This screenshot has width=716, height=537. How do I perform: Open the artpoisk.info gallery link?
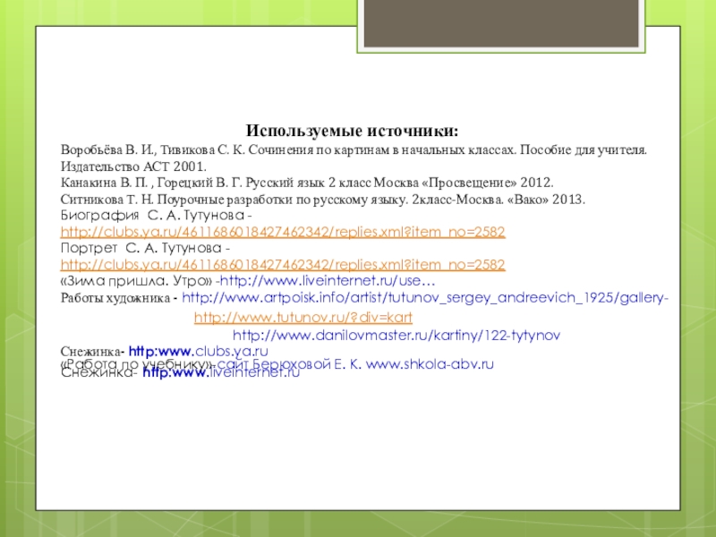[x=424, y=298]
